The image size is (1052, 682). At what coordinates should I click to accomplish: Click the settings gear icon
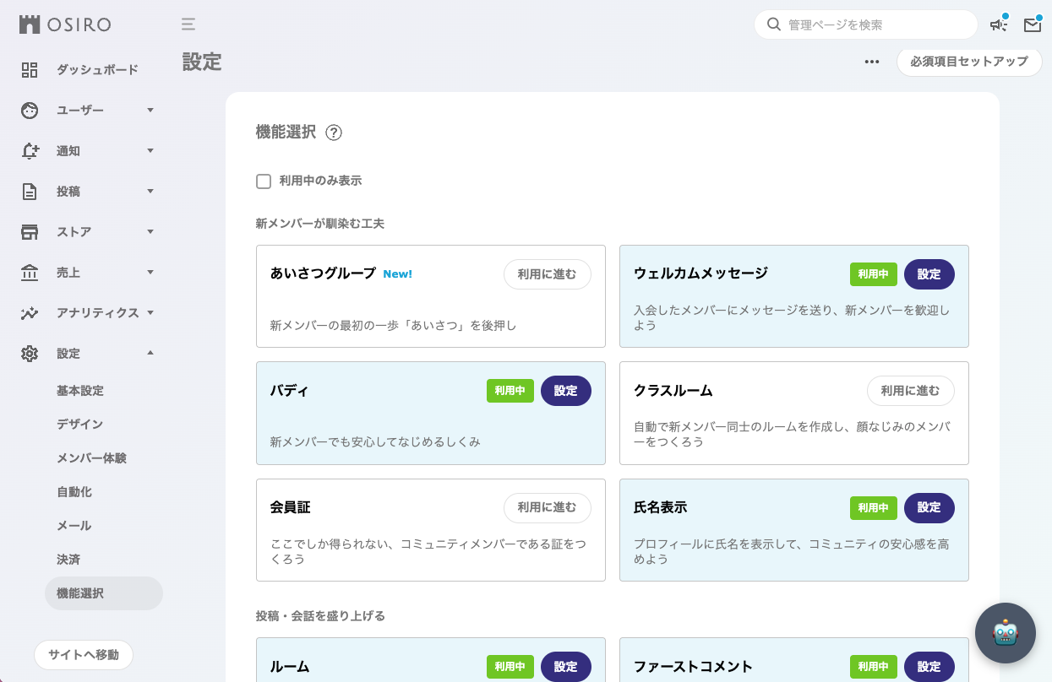(x=30, y=354)
